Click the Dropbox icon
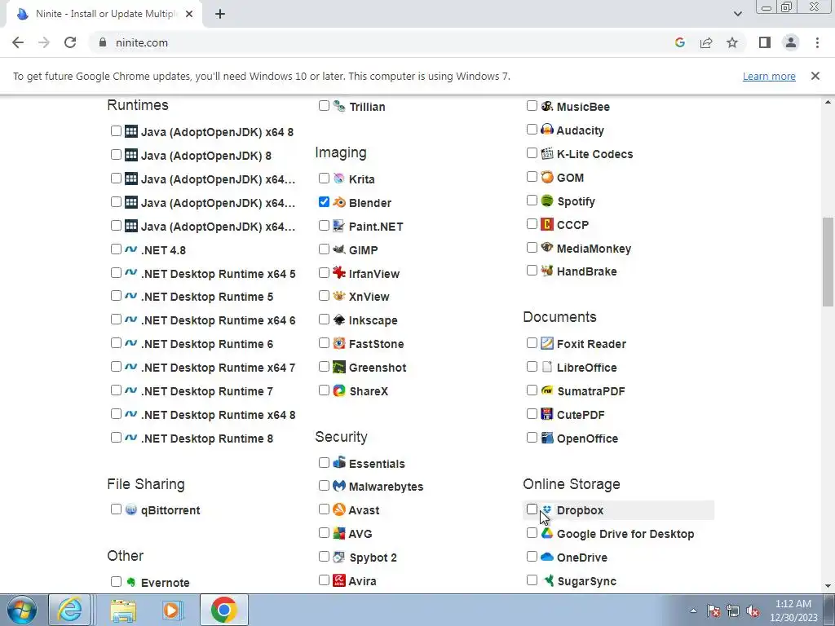The image size is (835, 626). pos(547,509)
